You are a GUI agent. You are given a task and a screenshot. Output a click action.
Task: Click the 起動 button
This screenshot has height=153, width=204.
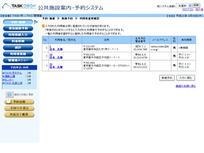tap(196, 5)
